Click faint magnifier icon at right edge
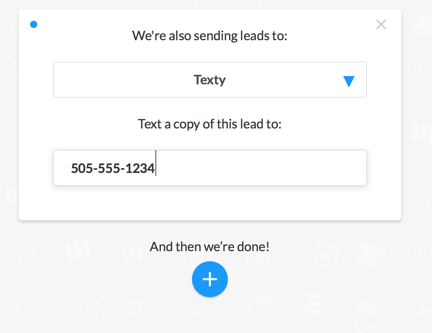This screenshot has height=333, width=432. [x=421, y=251]
